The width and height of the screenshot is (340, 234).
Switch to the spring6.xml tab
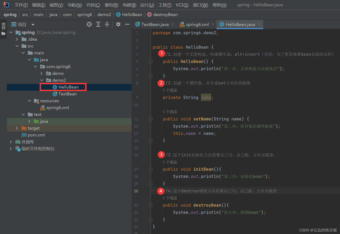(197, 24)
